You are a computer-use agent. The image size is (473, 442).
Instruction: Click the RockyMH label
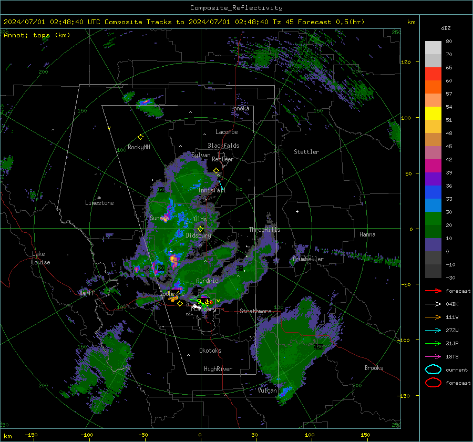tap(139, 147)
